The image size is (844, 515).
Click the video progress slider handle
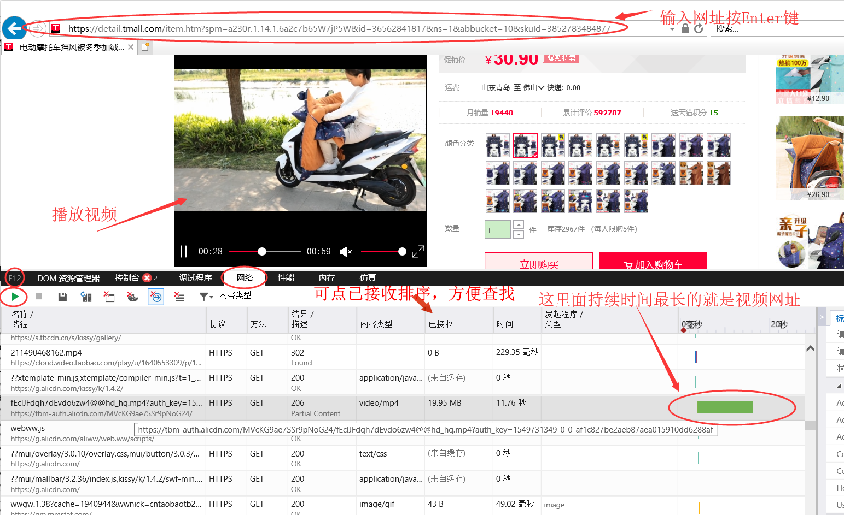pyautogui.click(x=262, y=251)
